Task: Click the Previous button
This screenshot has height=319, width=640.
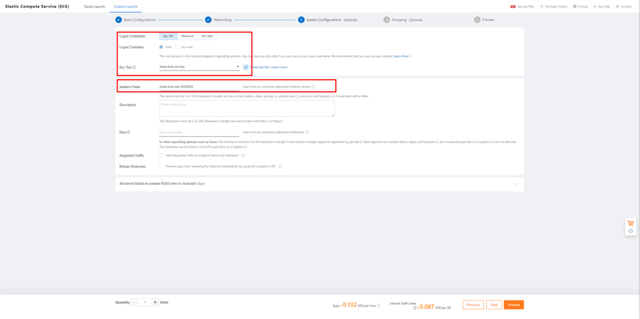Action: [473, 305]
